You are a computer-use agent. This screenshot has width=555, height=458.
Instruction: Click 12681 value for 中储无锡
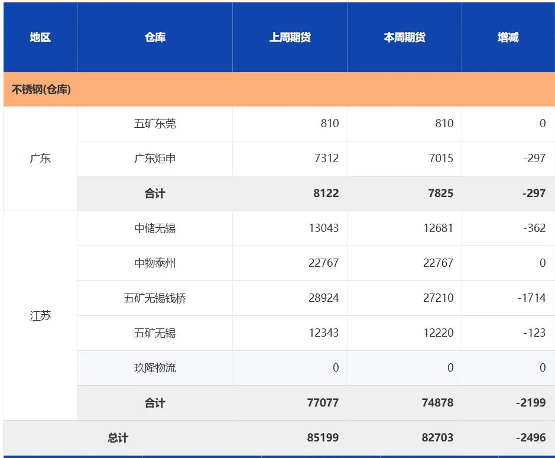pos(439,228)
